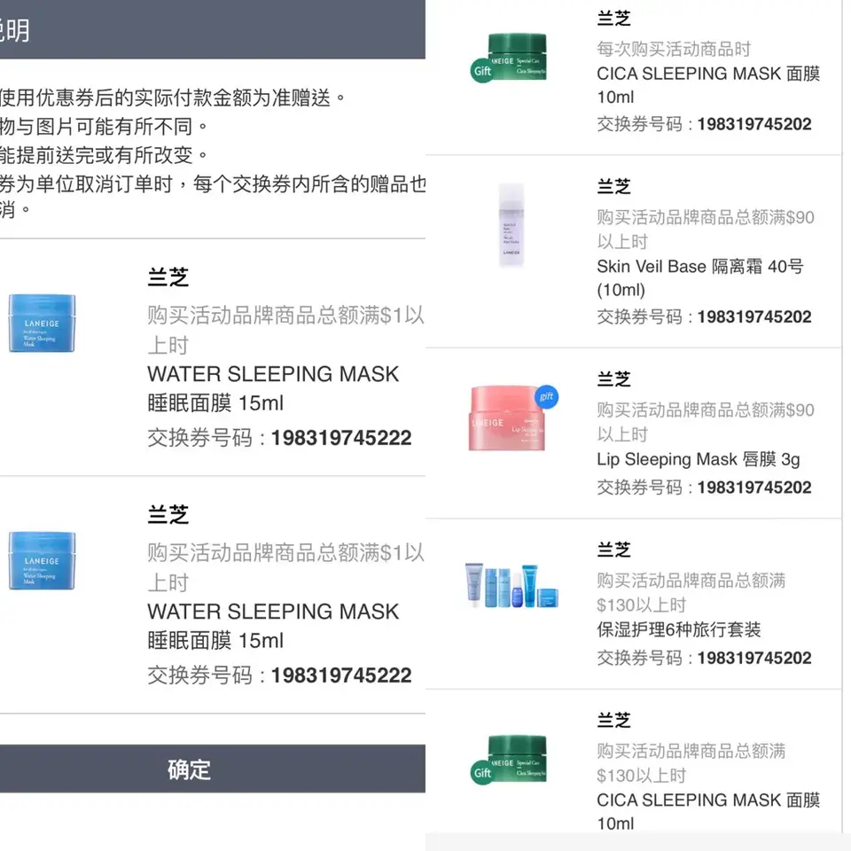Select the text "Lip Sleeping Mask 唇膜 3g"

click(x=699, y=459)
